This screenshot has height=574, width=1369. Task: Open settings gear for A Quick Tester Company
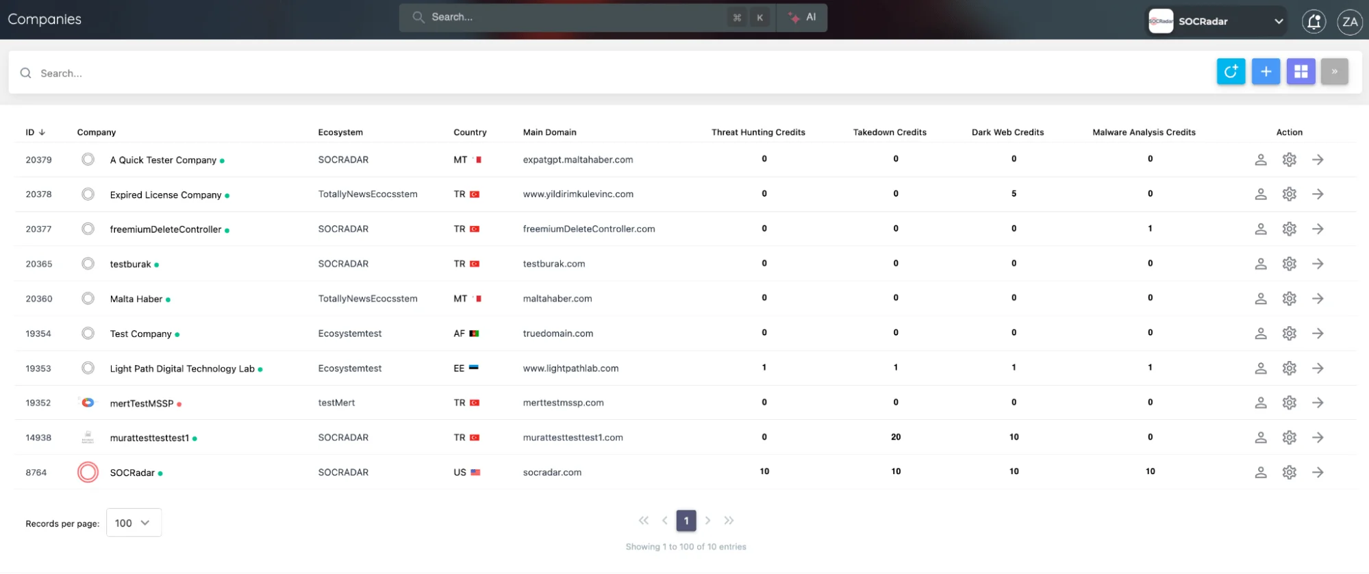pos(1289,160)
